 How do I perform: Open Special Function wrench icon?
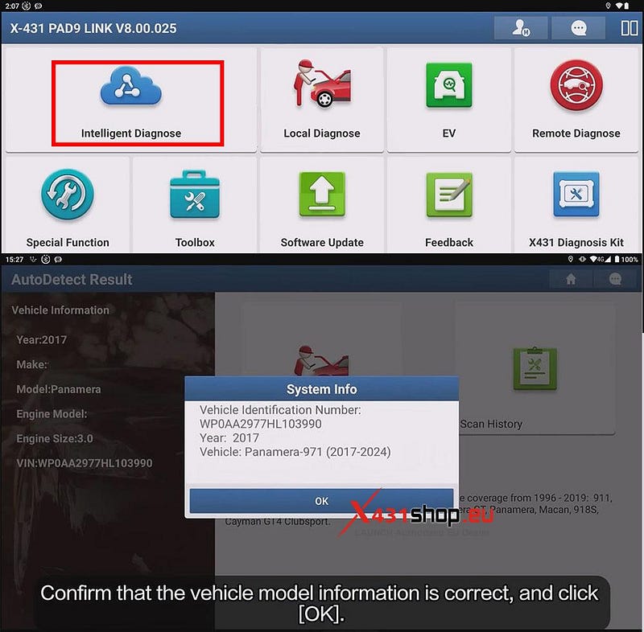pyautogui.click(x=68, y=194)
